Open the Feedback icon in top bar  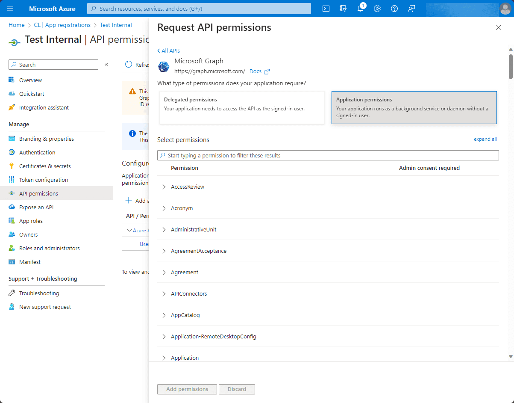click(411, 9)
